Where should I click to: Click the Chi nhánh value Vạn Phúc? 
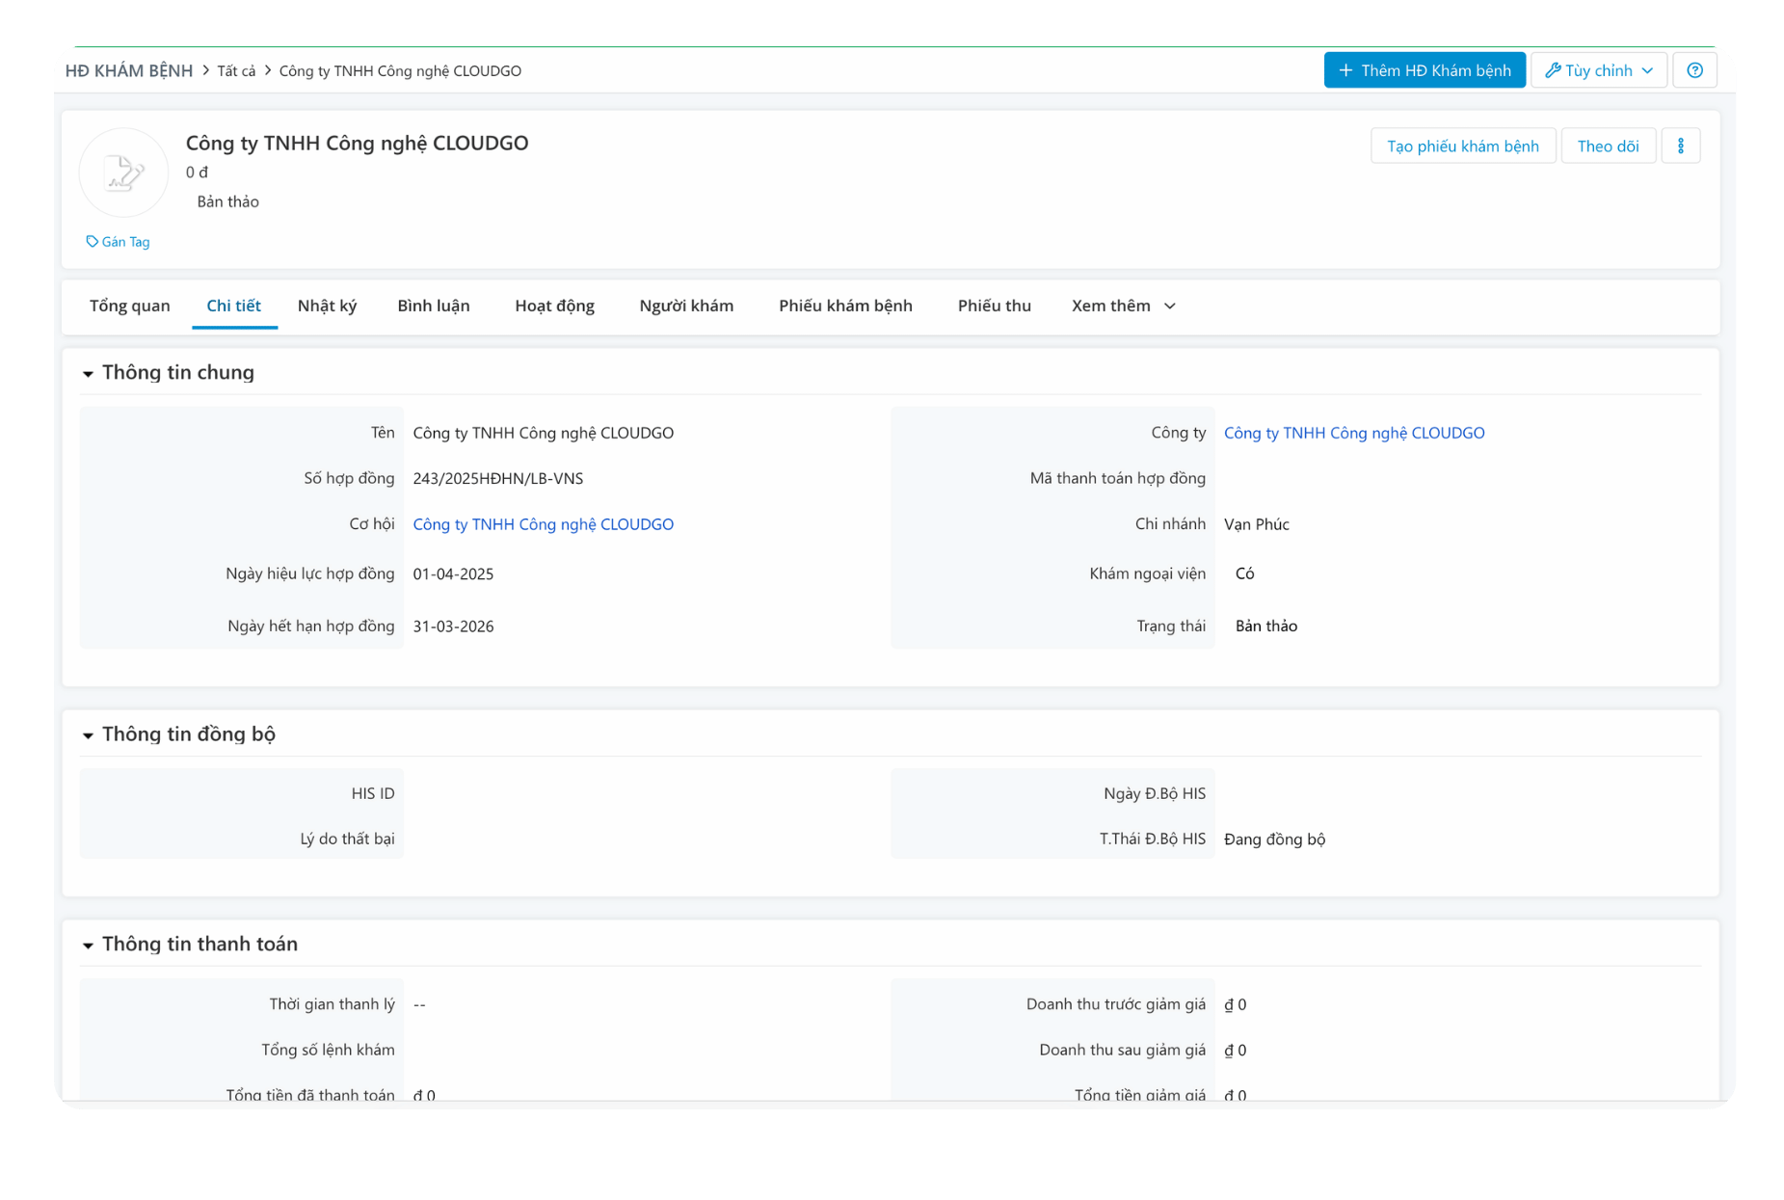click(x=1257, y=524)
